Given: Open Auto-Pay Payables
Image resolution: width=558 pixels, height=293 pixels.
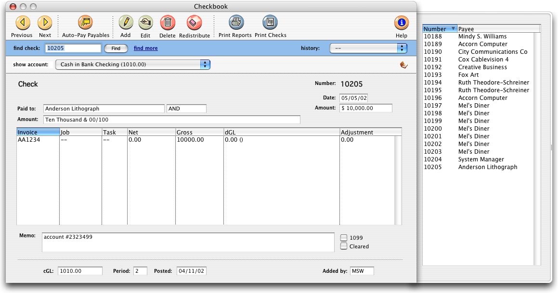Looking at the screenshot, I should [85, 23].
